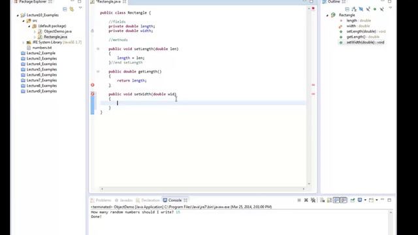Toggle show console on standard out change
The width and height of the screenshot is (418, 235).
336,200
